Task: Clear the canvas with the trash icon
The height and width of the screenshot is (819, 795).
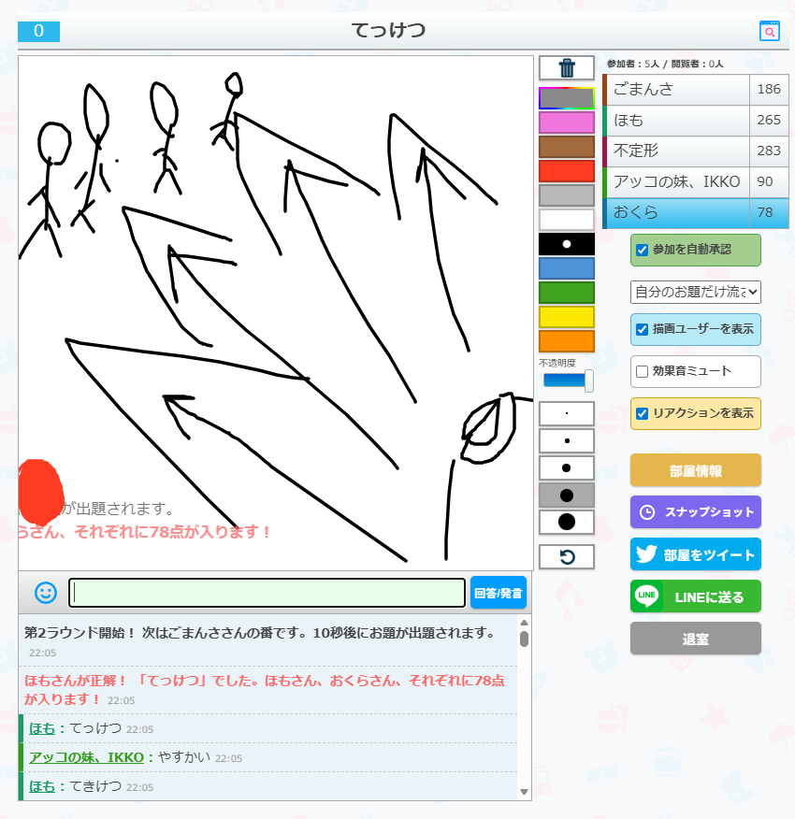Action: point(566,66)
